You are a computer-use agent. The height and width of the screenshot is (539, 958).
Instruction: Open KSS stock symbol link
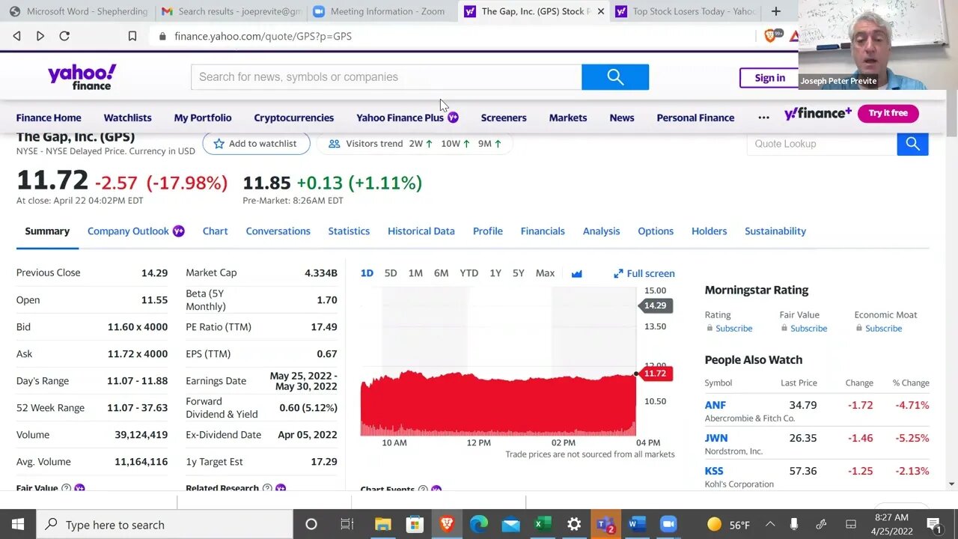point(714,471)
